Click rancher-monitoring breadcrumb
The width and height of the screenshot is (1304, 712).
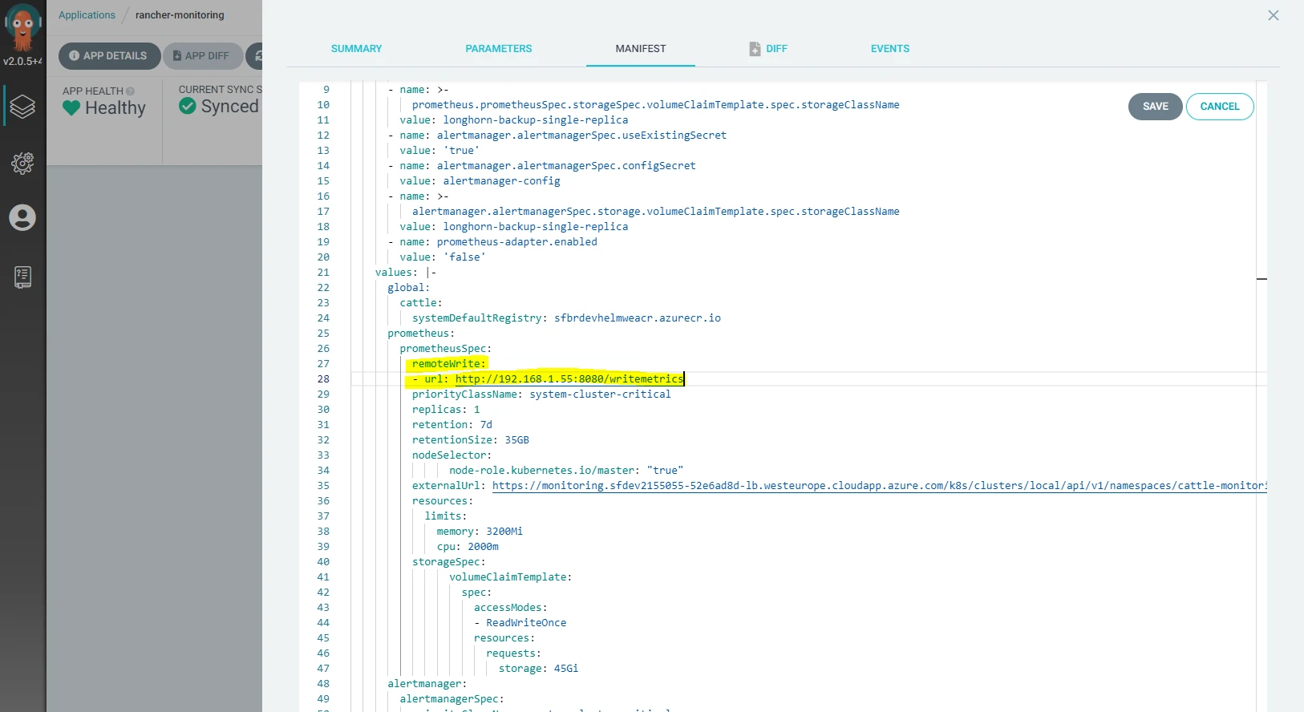click(180, 15)
